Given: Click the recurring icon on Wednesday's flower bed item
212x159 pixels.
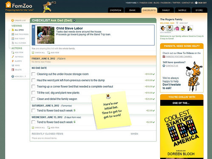Looking at the screenshot, I should tap(74, 122).
